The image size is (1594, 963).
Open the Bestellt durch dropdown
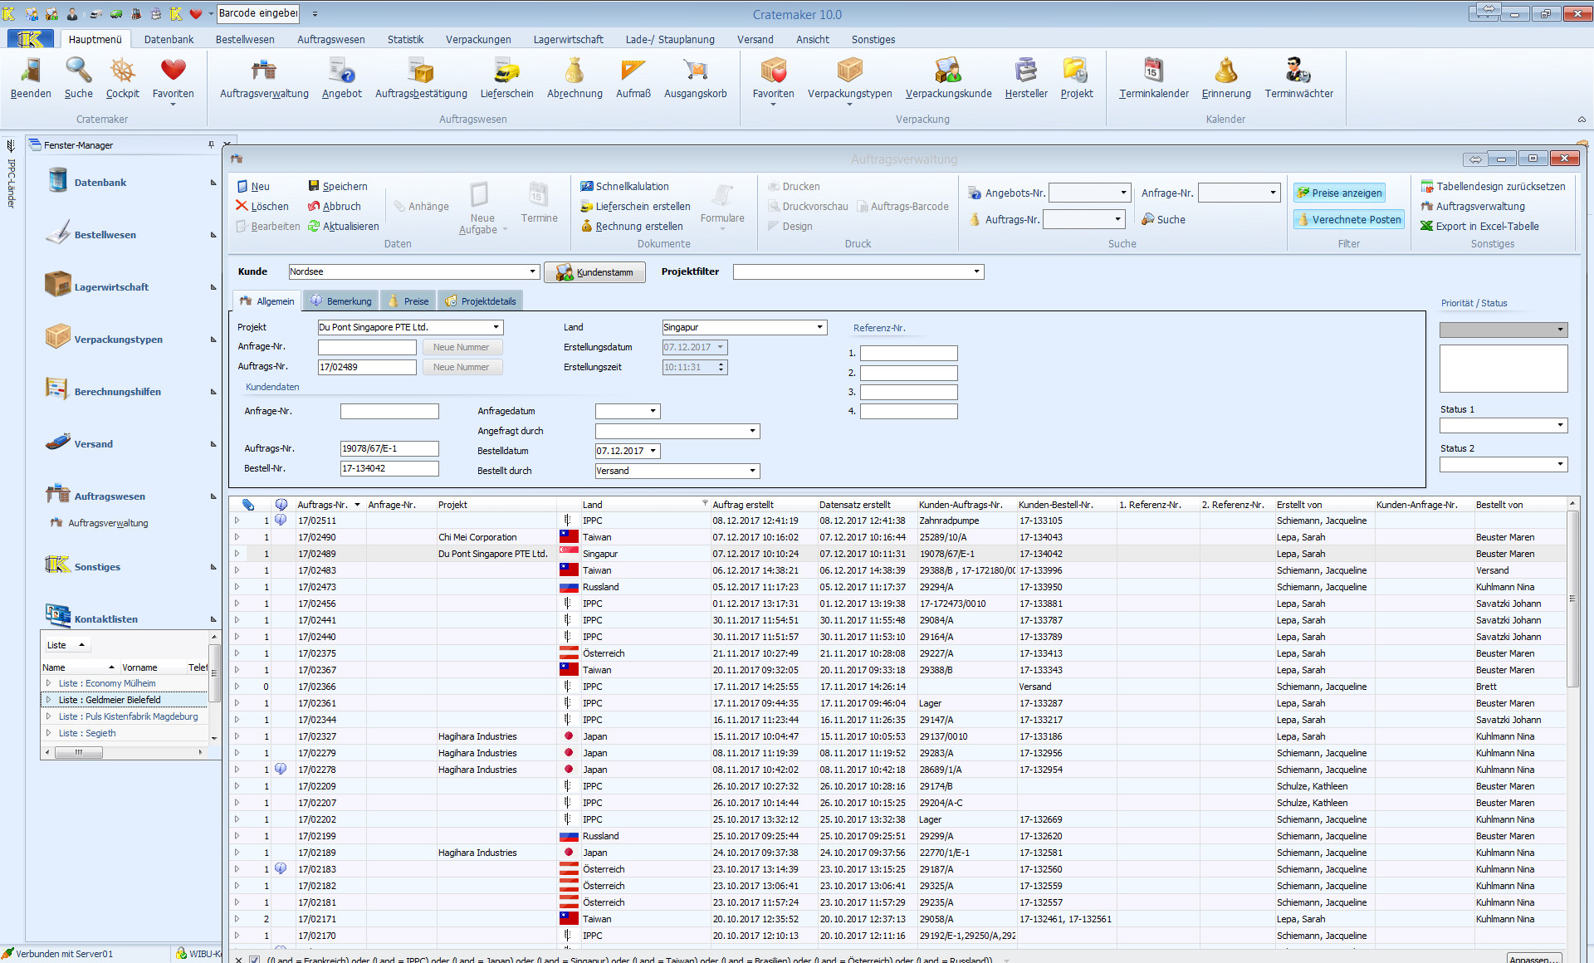(x=752, y=471)
